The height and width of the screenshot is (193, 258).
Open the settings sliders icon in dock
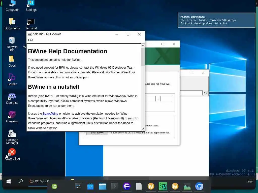tap(78, 186)
